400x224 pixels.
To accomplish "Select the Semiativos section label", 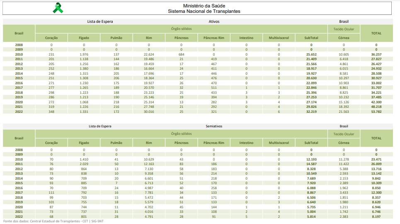I will click(214, 126).
